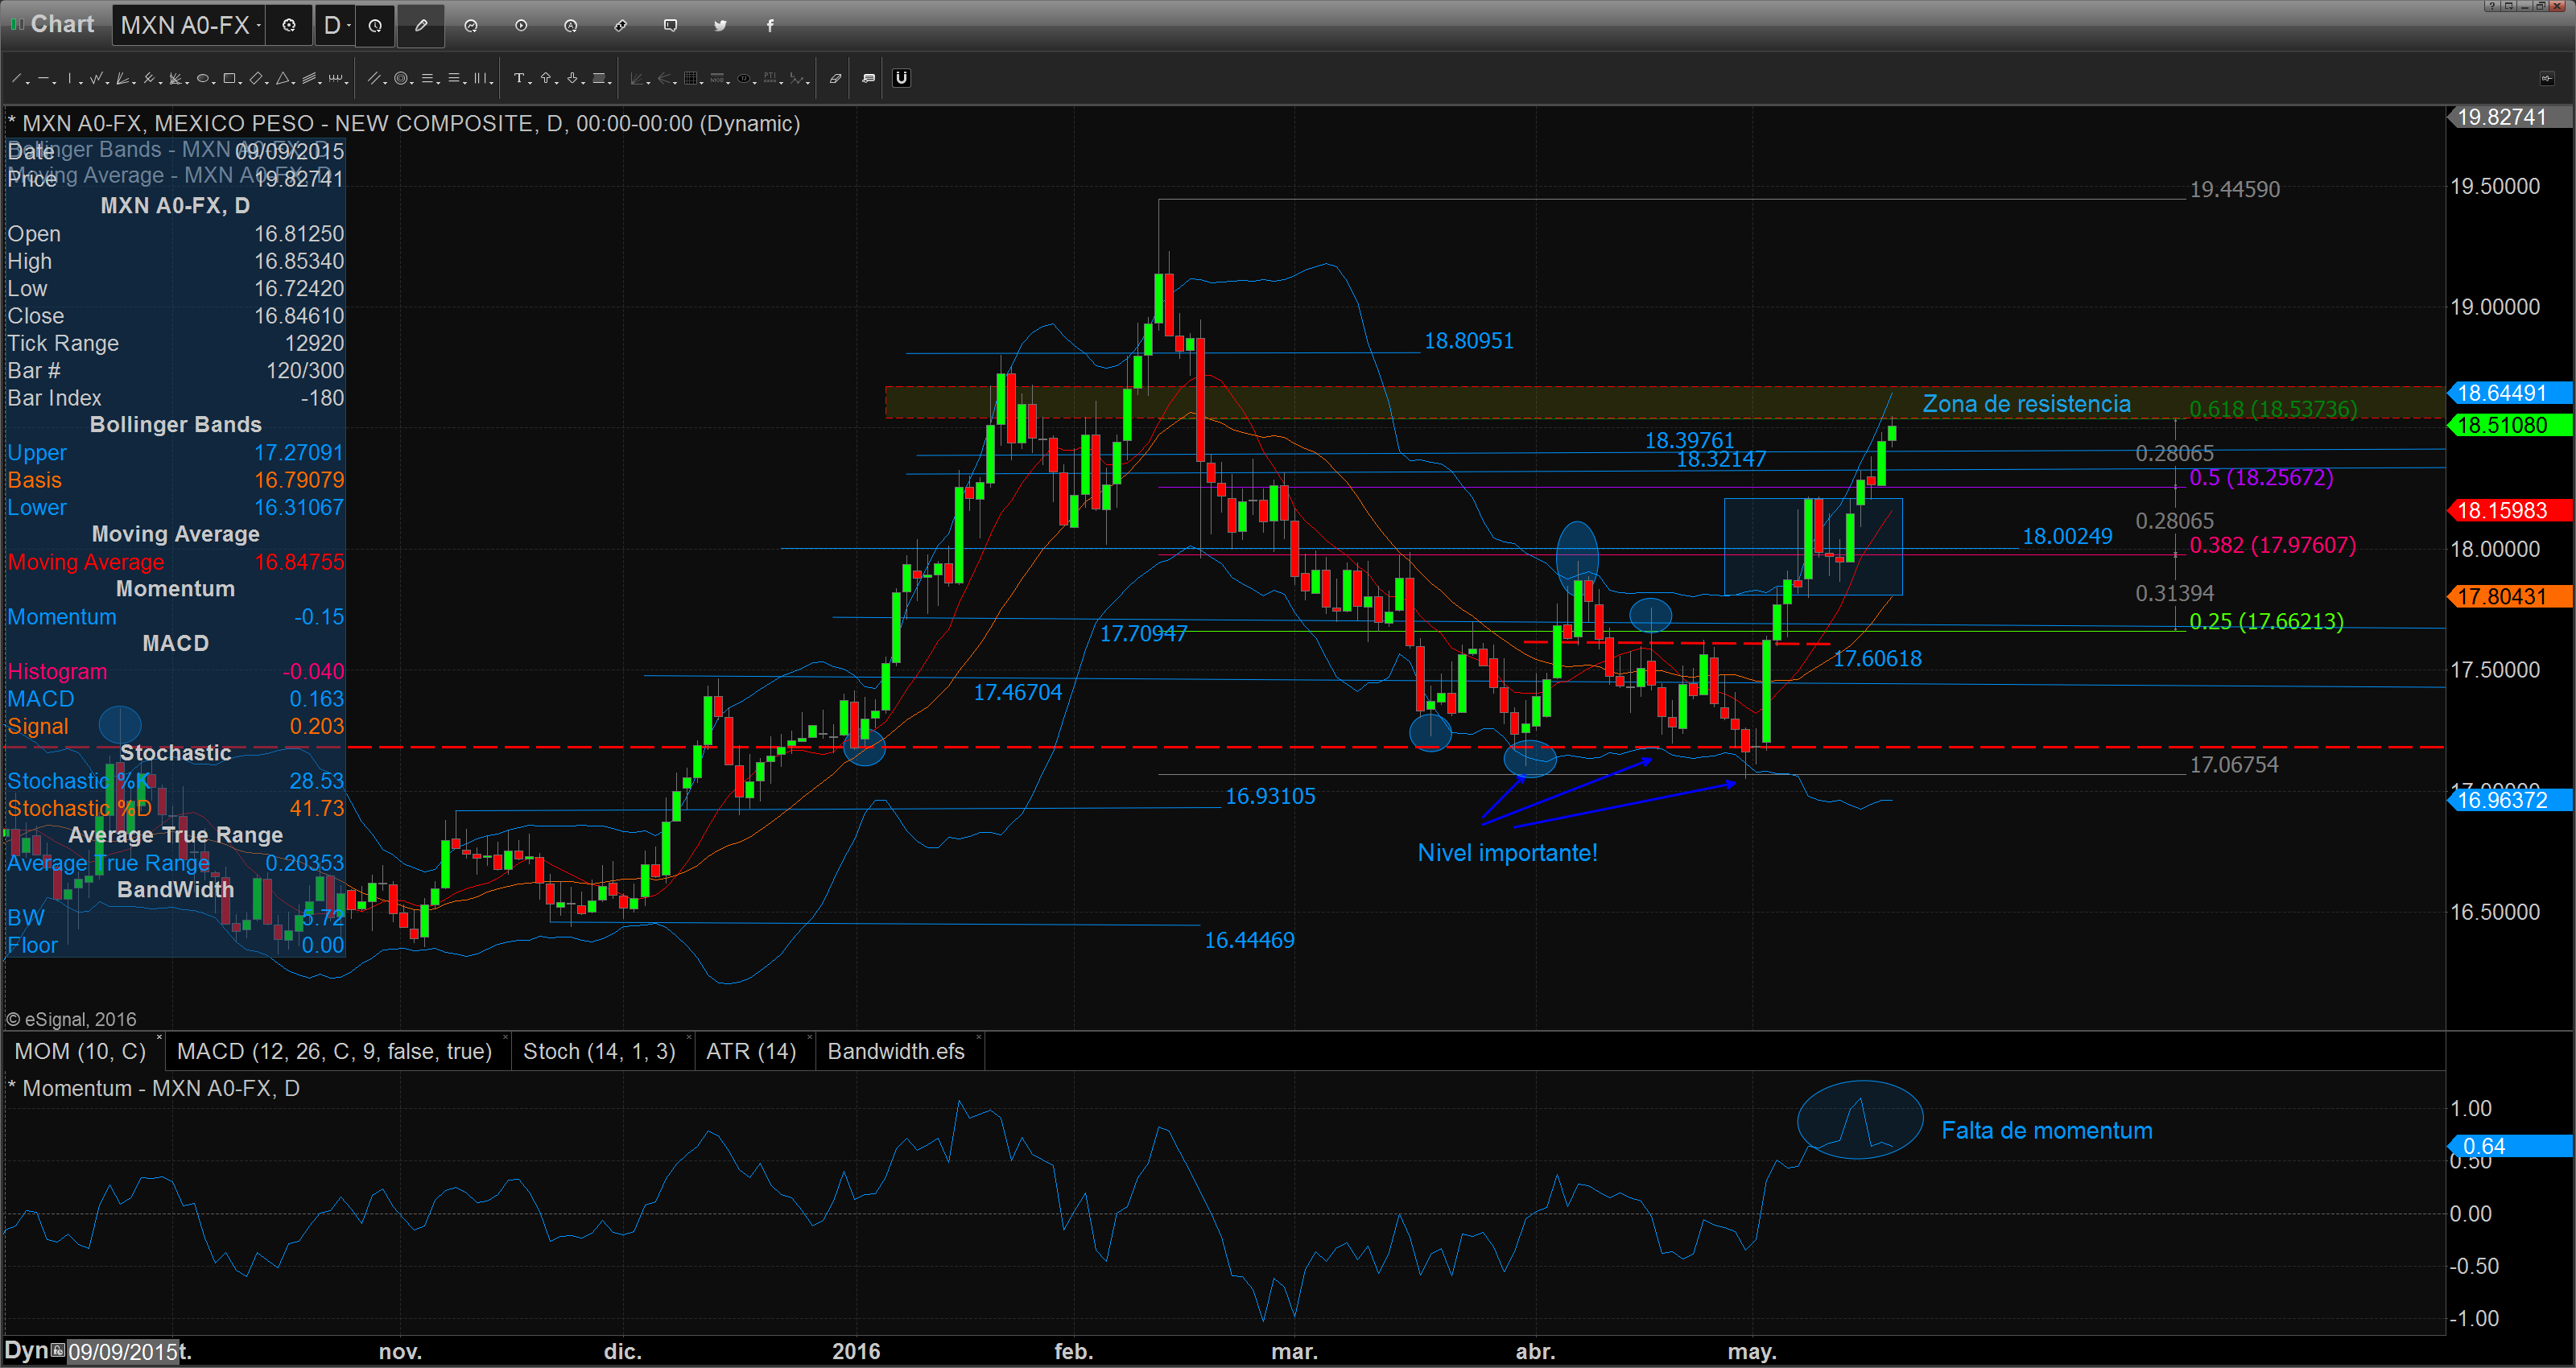Viewport: 2576px width, 1368px height.
Task: Switch to the MOM (10, C) tab
Action: (x=81, y=1051)
